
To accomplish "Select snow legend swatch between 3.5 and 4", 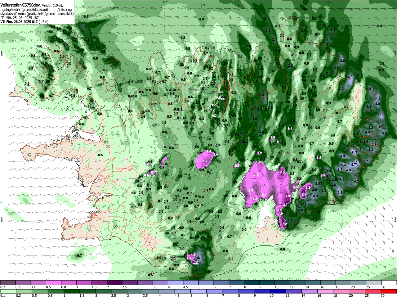I will [x=160, y=283].
